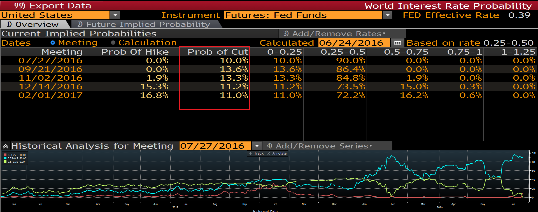The image size is (538, 212).
Task: Open the Historical Analysis meeting date dropdown arrow
Action: 257,146
